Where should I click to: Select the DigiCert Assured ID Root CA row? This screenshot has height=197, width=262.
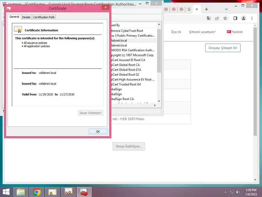tap(134, 60)
